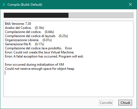Click the Chiudi button

[125, 103]
